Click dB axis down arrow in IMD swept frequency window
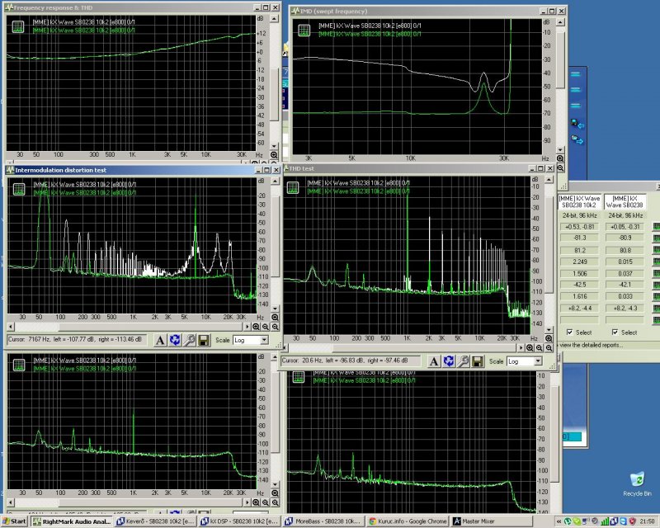The width and height of the screenshot is (660, 528). [x=560, y=149]
